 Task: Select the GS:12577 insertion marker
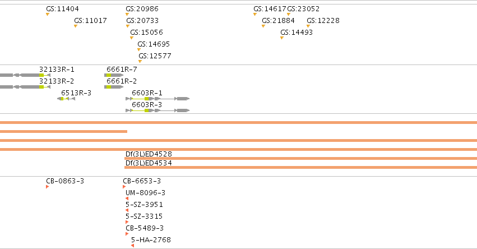140,62
